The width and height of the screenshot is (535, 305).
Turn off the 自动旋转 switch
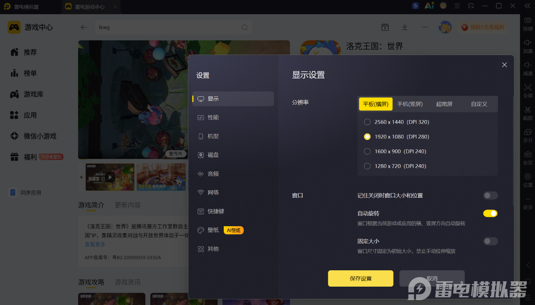490,214
